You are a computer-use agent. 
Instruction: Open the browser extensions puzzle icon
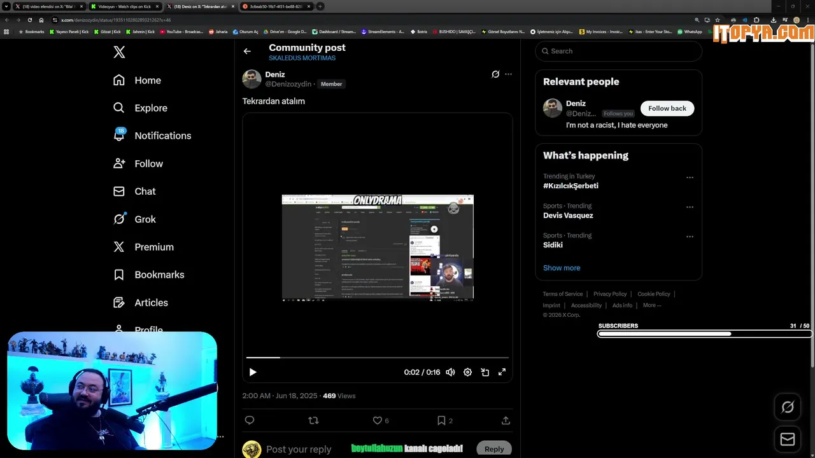coord(756,20)
